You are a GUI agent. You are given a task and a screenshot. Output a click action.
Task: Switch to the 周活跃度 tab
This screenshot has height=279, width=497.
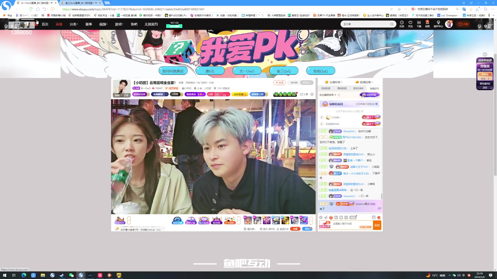click(x=342, y=88)
